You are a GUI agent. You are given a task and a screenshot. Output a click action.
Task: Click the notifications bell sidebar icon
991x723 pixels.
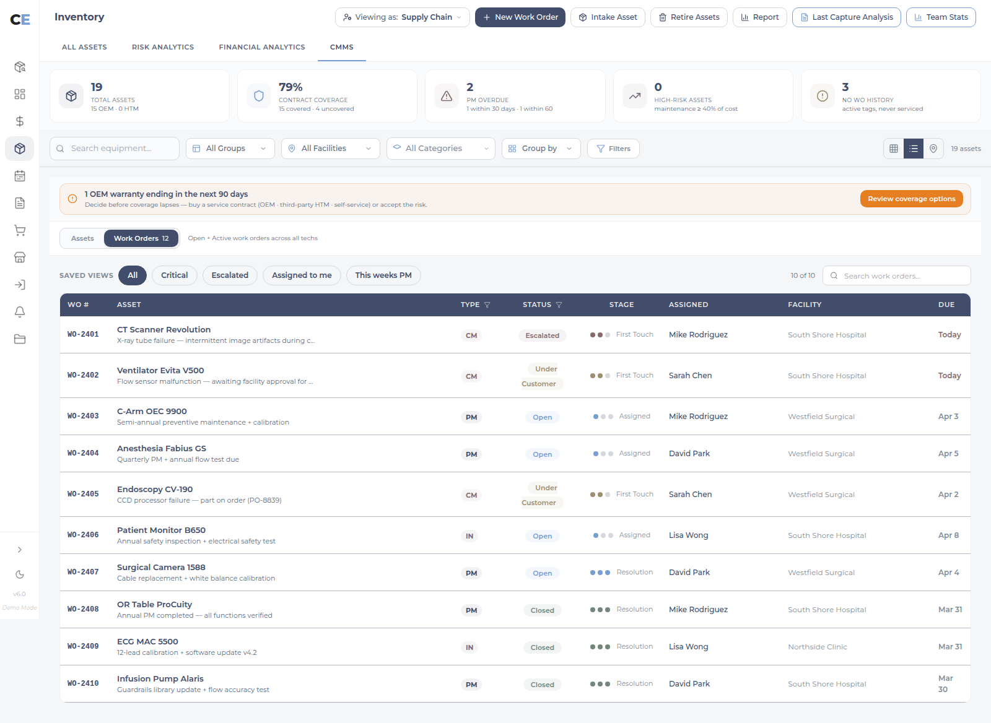[20, 312]
